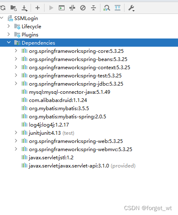The width and height of the screenshot is (178, 215).
Task: Click the library icon beside mysql-connector-java
Action: (24, 92)
